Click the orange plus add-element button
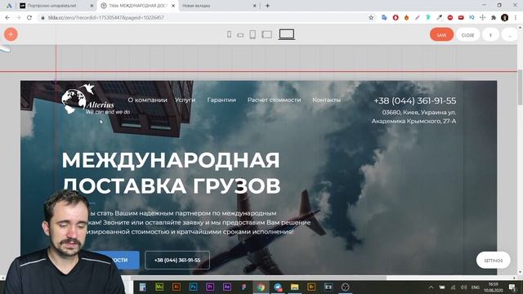This screenshot has width=523, height=294. [x=11, y=34]
